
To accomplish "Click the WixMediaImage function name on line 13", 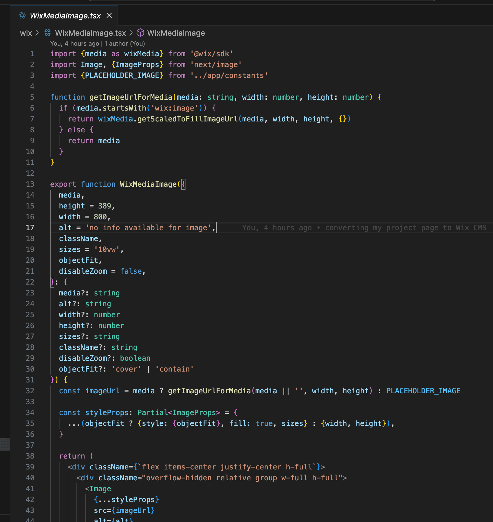I will 148,184.
